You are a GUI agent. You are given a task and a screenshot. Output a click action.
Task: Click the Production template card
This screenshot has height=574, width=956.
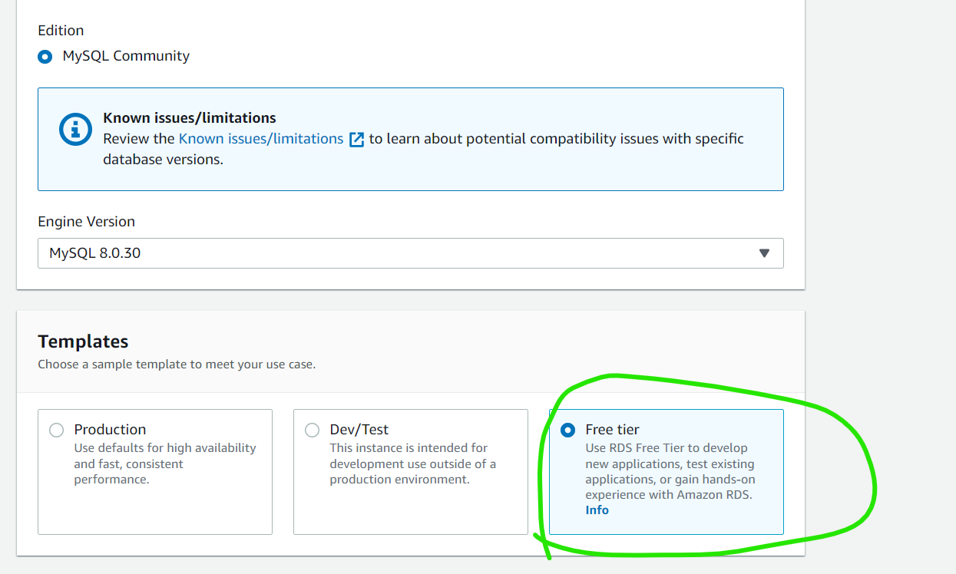[155, 471]
